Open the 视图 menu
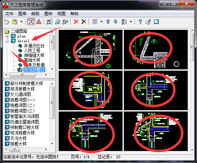Image resolution: width=197 pixels, height=163 pixels. (x=61, y=13)
